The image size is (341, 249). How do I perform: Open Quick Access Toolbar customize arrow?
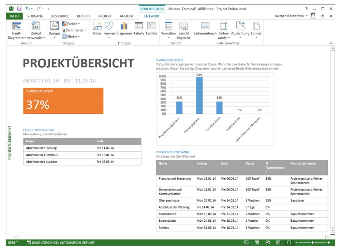pyautogui.click(x=48, y=9)
